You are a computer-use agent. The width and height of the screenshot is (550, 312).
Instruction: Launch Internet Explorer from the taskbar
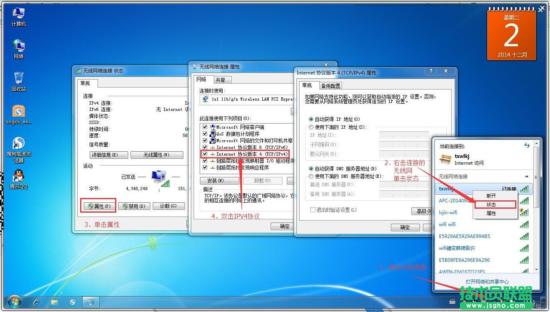tap(37, 302)
